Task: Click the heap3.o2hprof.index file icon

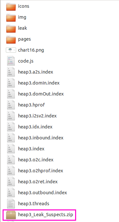Action: (11, 170)
